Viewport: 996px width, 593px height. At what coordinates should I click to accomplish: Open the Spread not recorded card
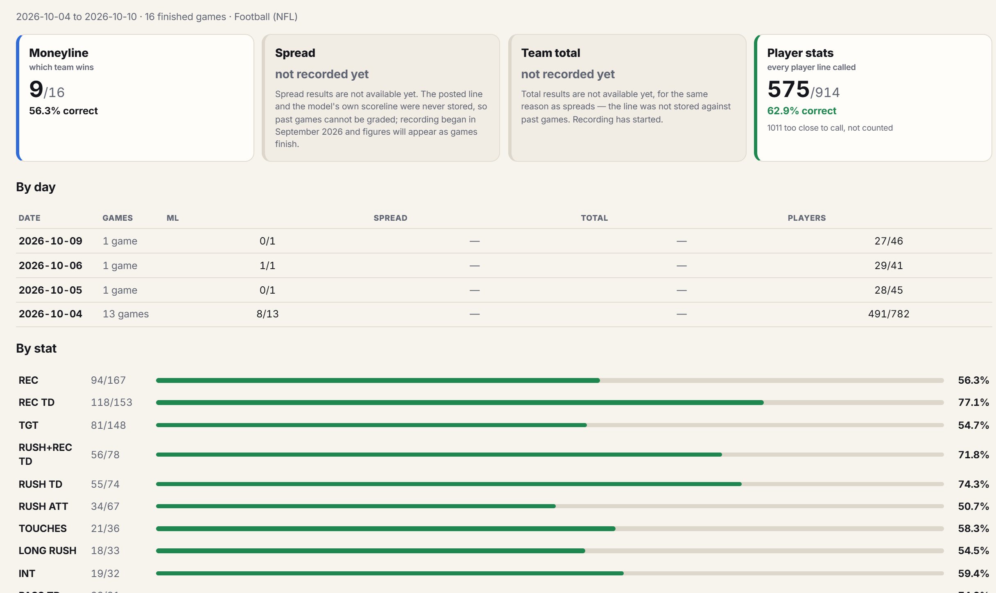coord(381,98)
